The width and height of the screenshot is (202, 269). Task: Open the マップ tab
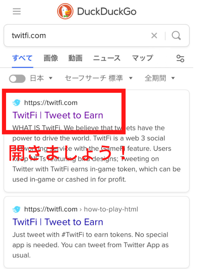coord(142,58)
